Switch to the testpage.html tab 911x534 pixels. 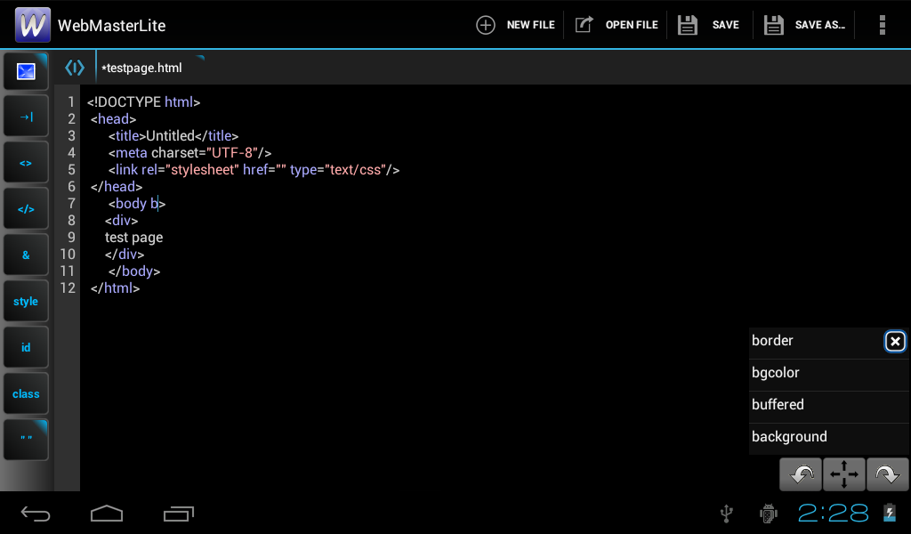(141, 68)
